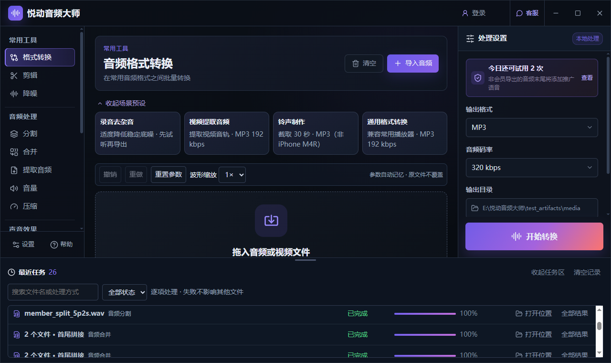Click the waveform icon in 开始转换
Viewport: 611px width, 363px height.
tap(516, 236)
